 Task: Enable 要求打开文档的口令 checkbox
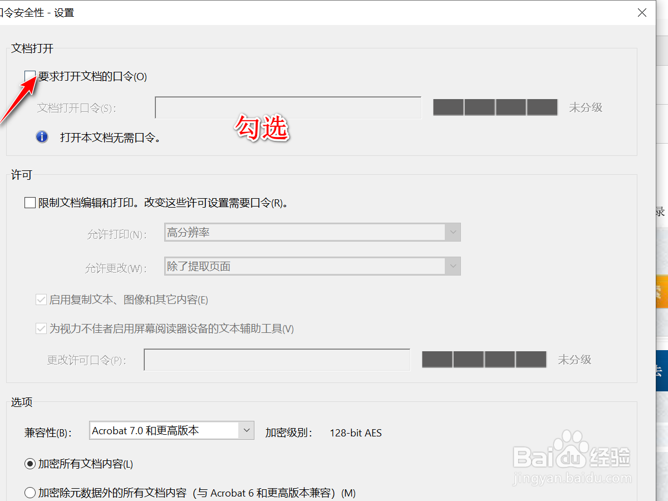(30, 75)
